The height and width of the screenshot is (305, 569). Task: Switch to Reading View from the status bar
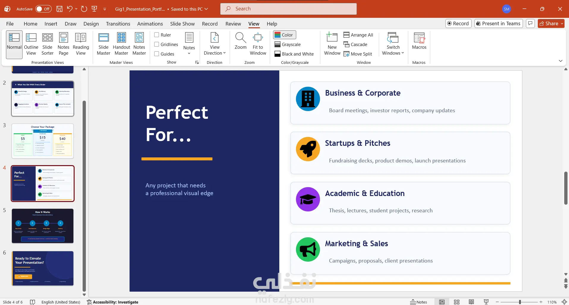point(471,302)
